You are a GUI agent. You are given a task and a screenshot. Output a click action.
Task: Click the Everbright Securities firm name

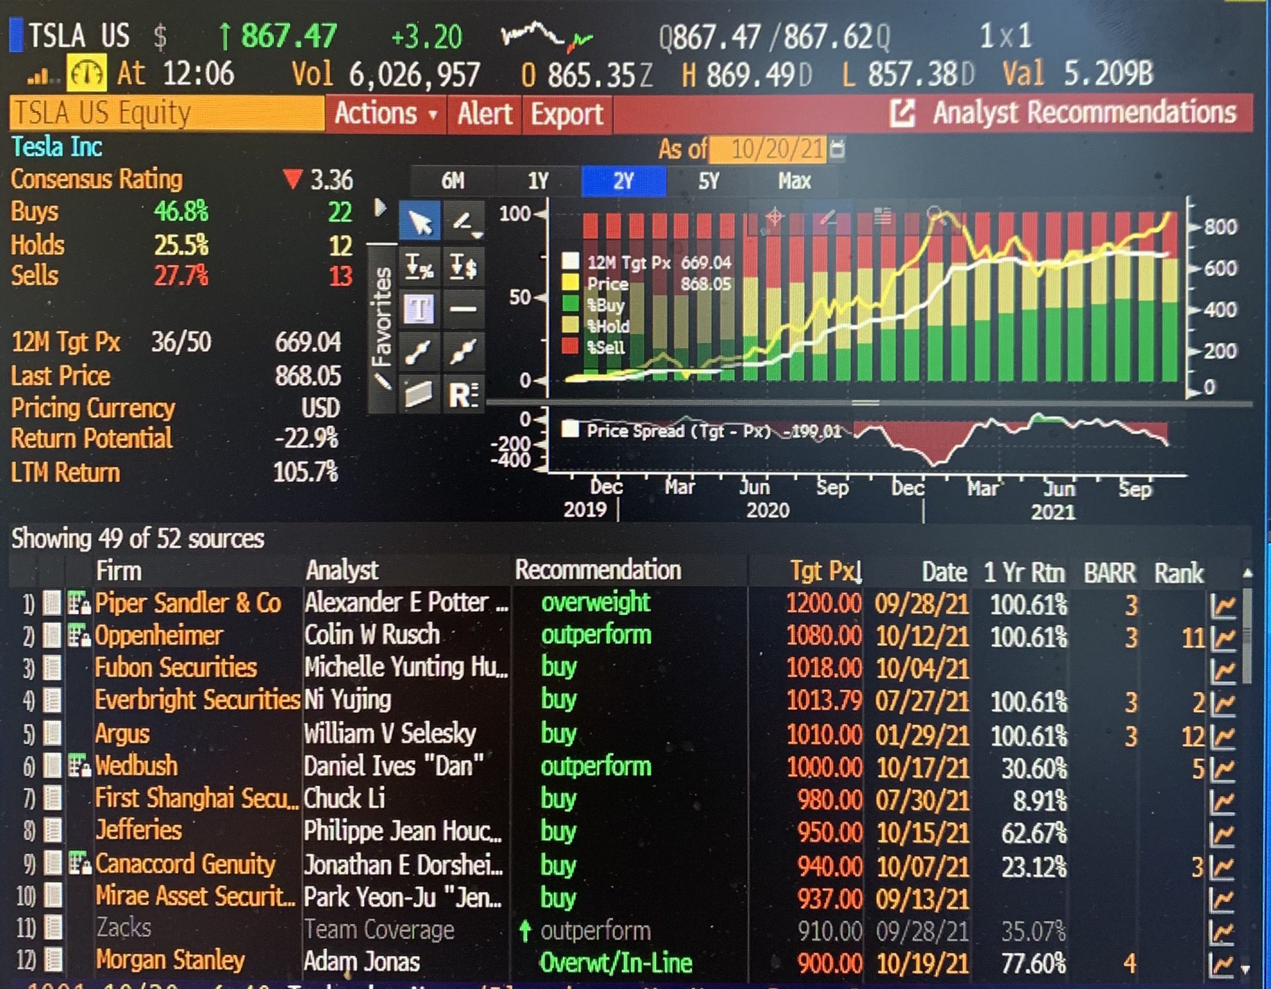197,700
